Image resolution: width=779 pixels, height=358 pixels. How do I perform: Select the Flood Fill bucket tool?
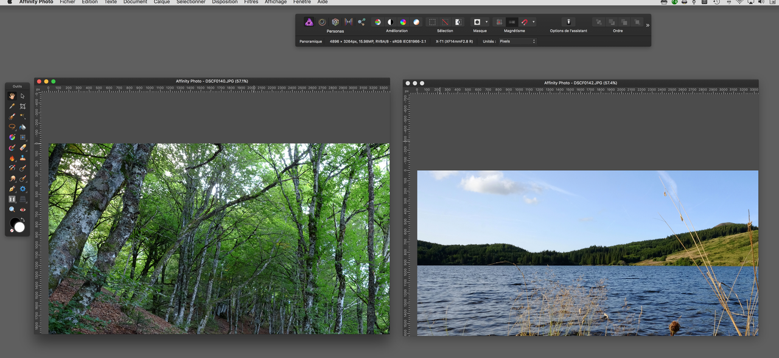coord(23,127)
